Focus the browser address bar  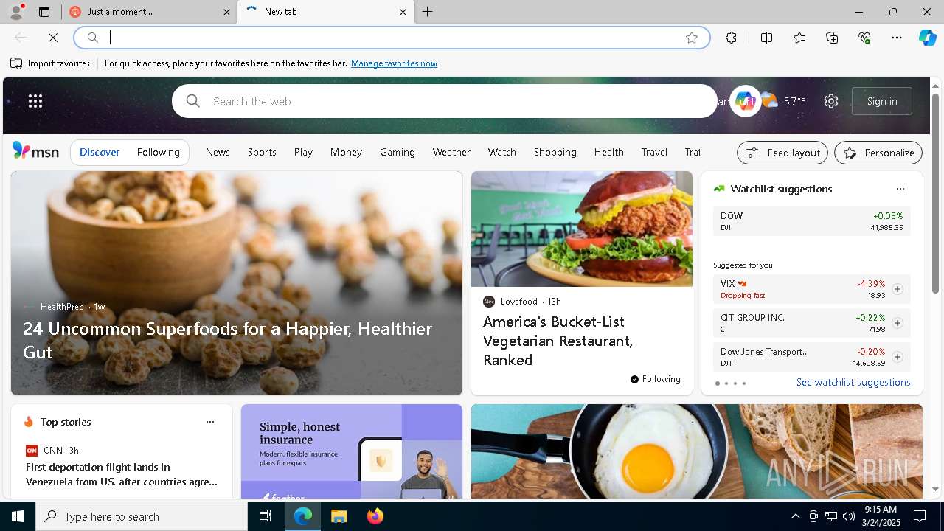tap(391, 38)
